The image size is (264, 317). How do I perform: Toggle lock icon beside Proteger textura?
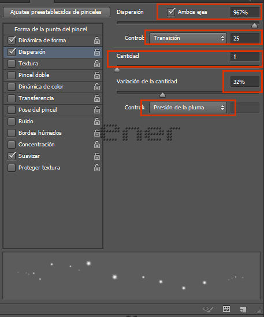[97, 168]
